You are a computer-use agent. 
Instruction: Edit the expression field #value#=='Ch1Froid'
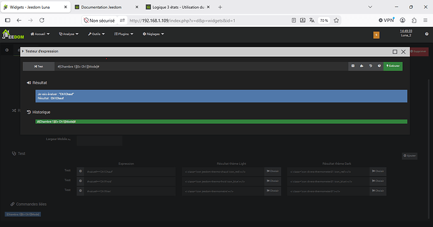click(130, 181)
